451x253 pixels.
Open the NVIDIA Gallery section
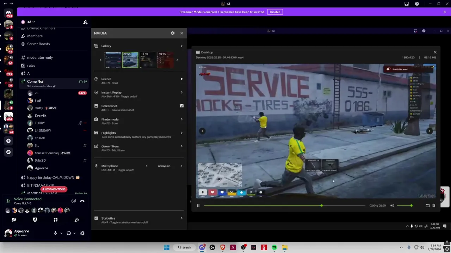(x=139, y=46)
